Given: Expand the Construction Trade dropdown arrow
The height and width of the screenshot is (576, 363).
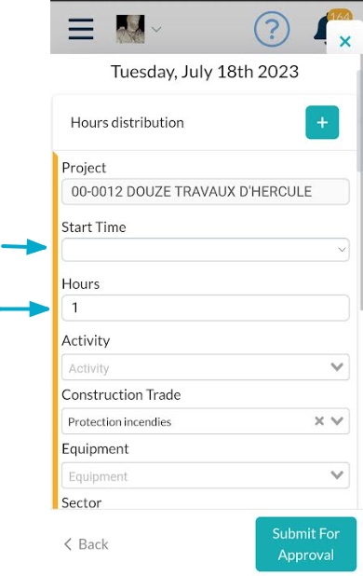Looking at the screenshot, I should point(337,420).
